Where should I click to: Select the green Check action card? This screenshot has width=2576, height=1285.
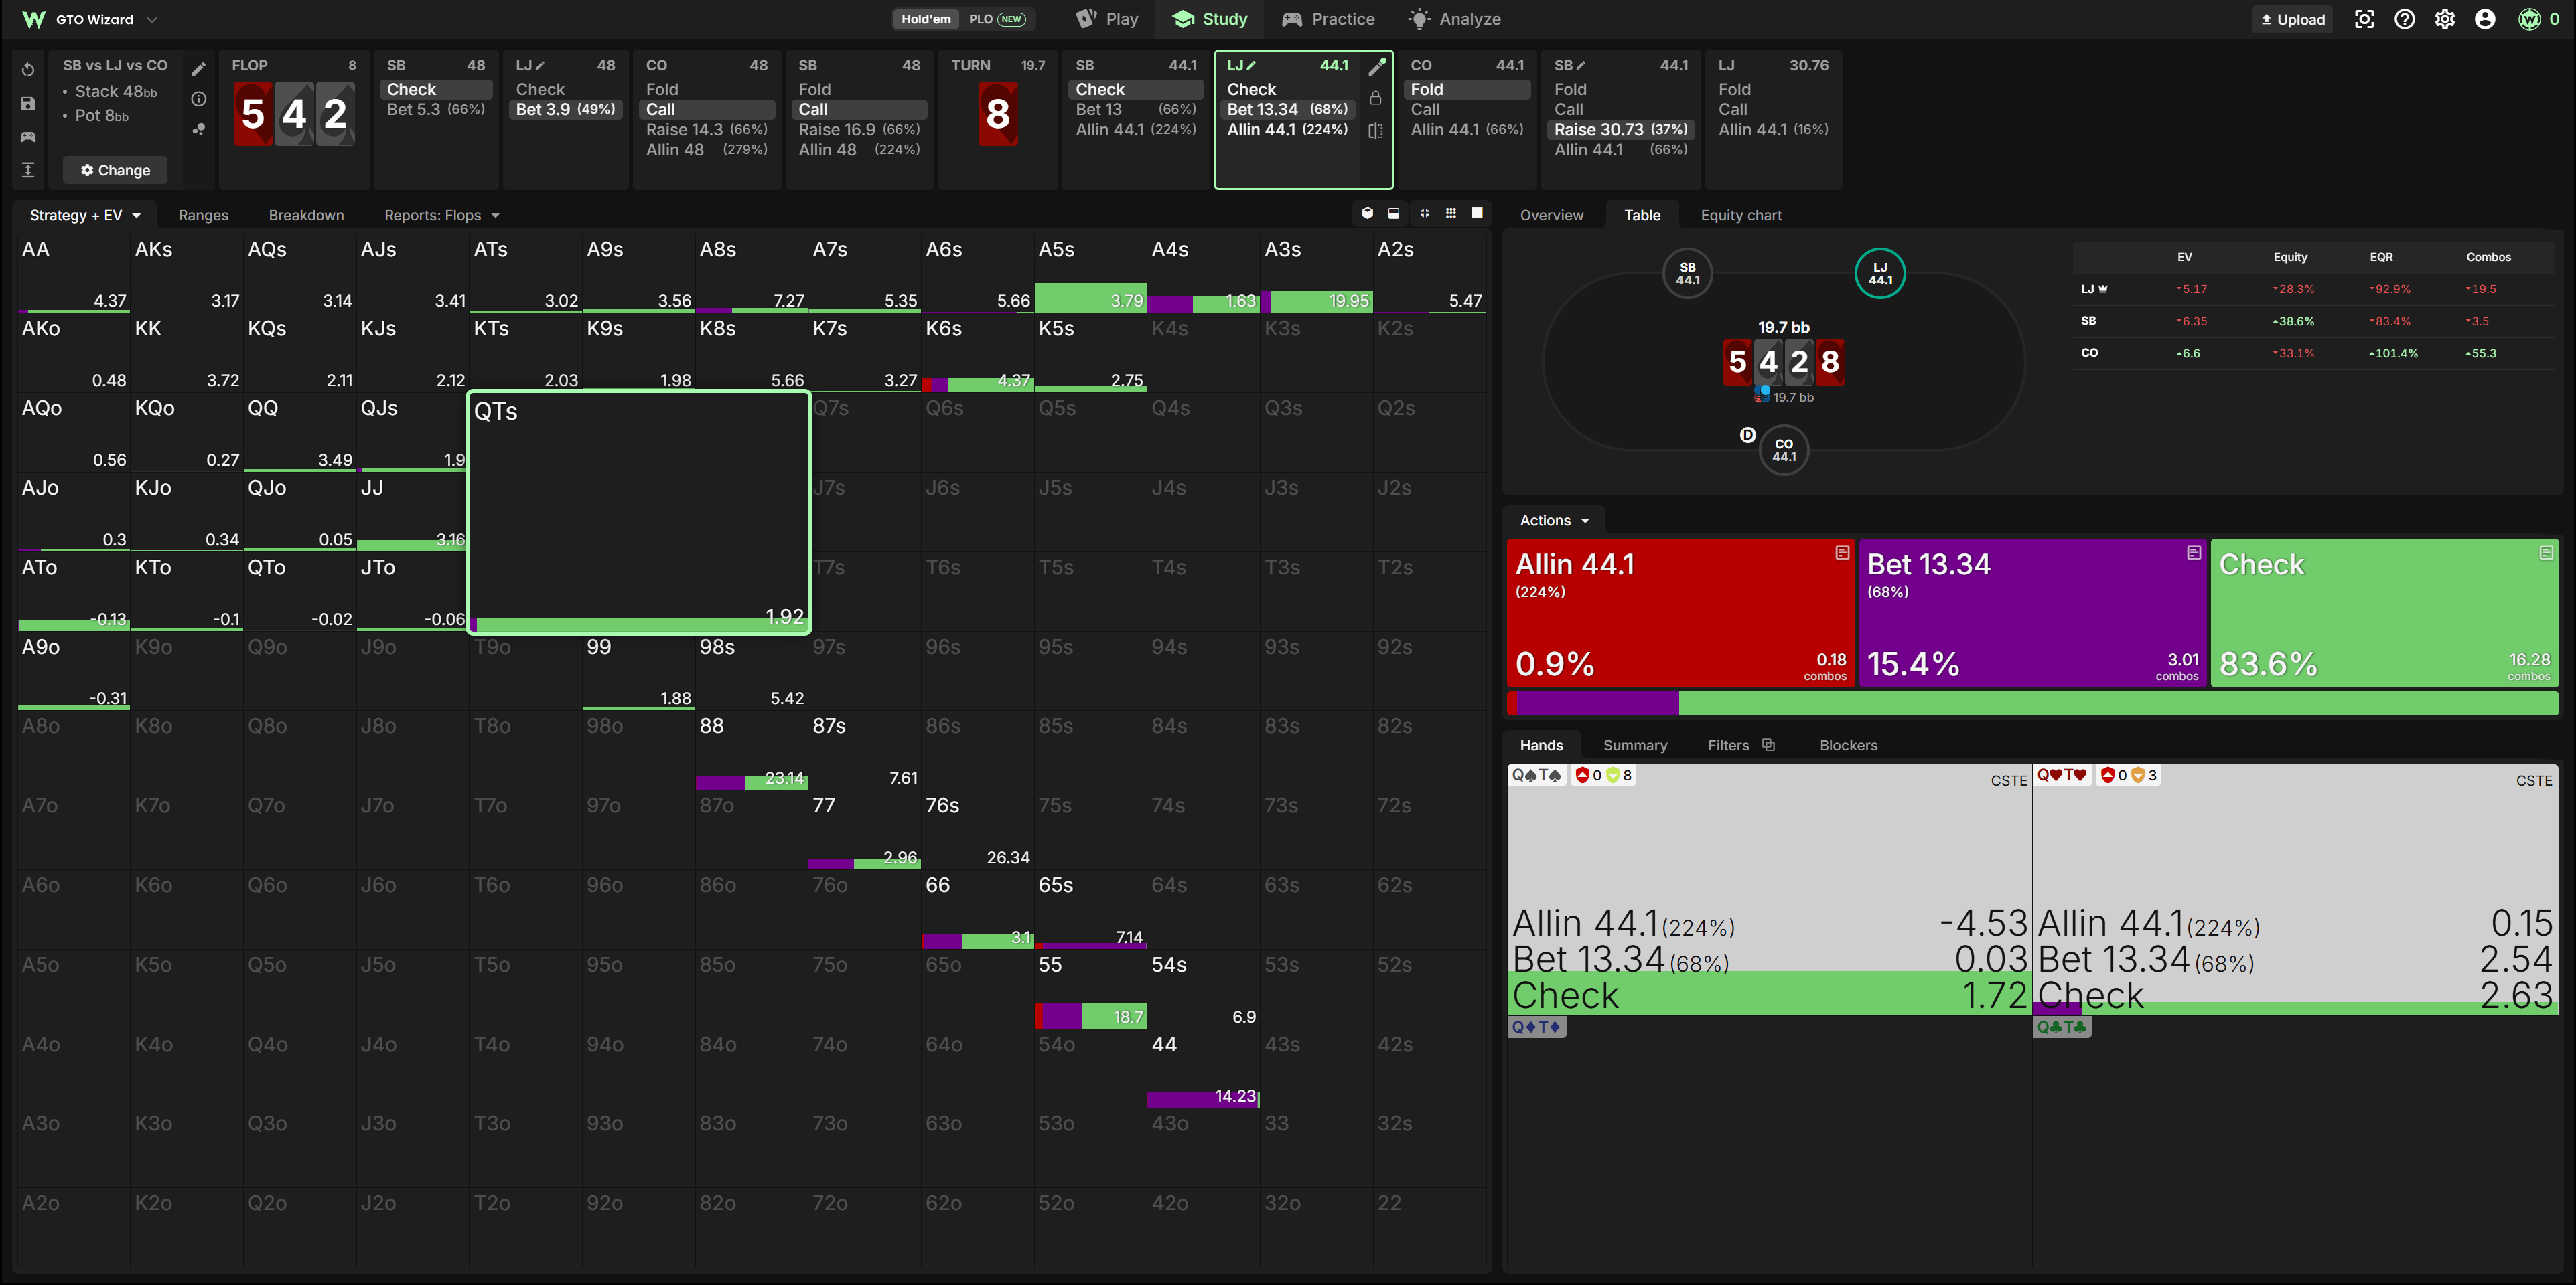pos(2385,612)
